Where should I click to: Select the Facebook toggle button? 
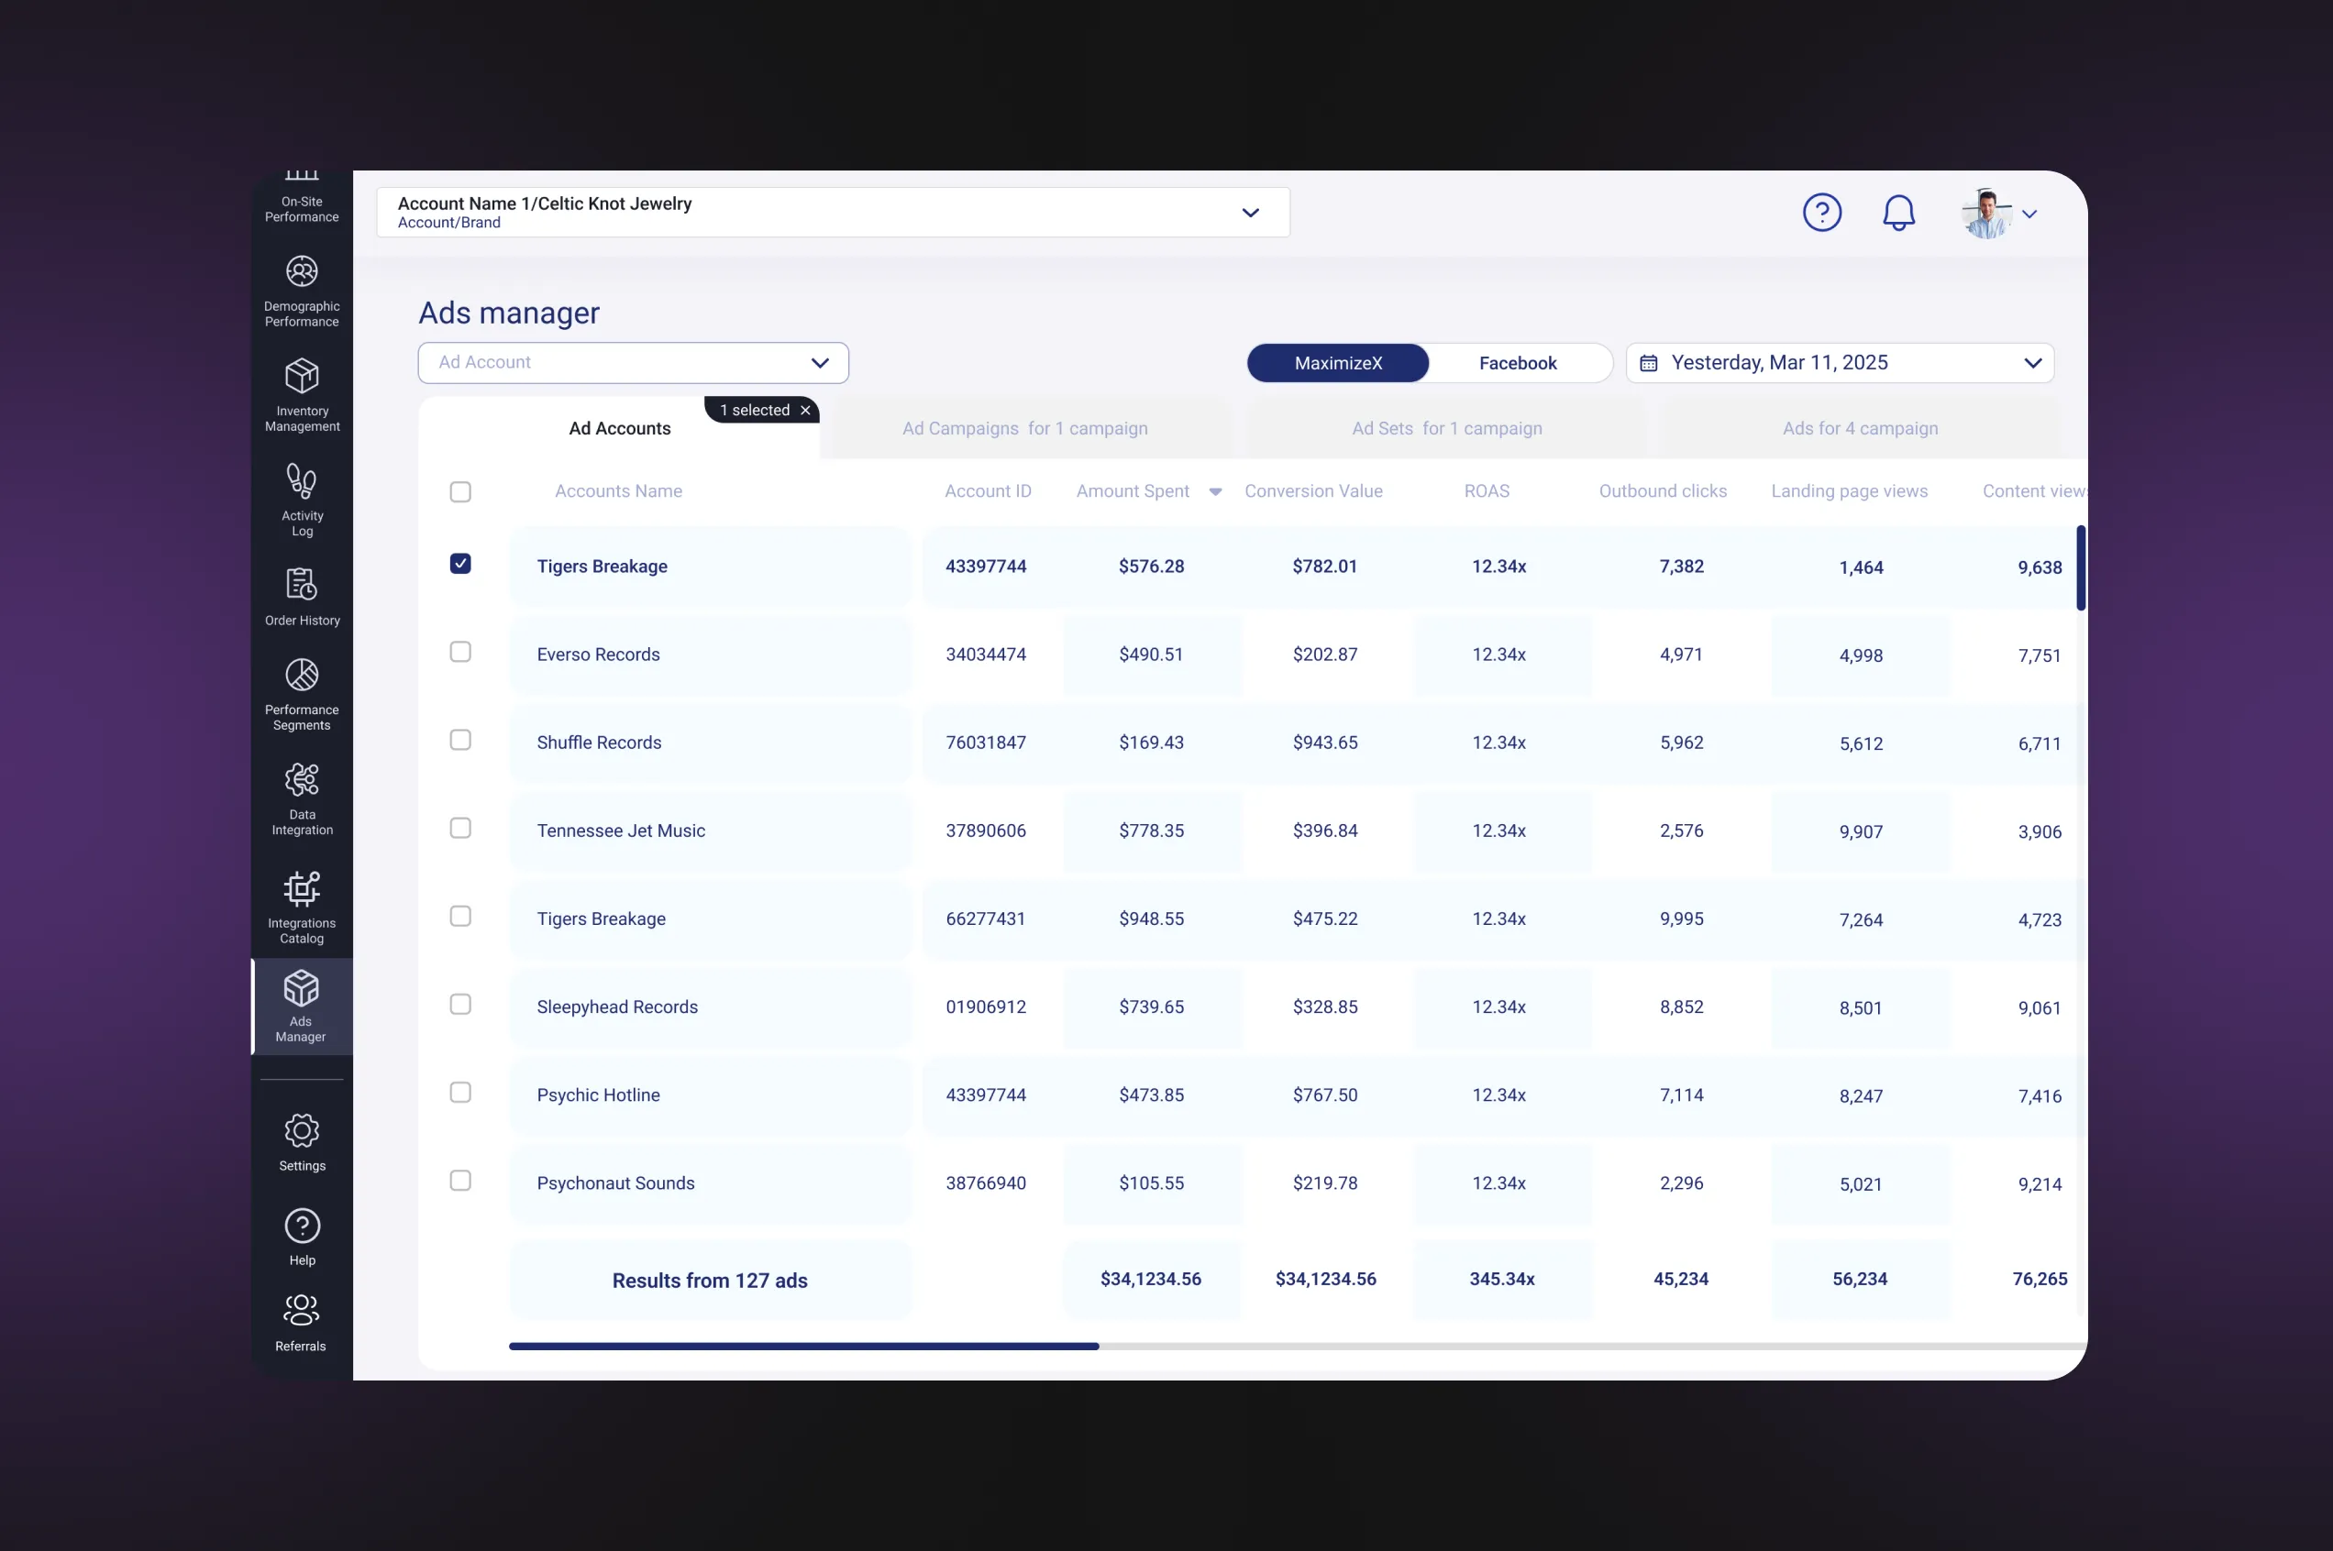(x=1517, y=363)
